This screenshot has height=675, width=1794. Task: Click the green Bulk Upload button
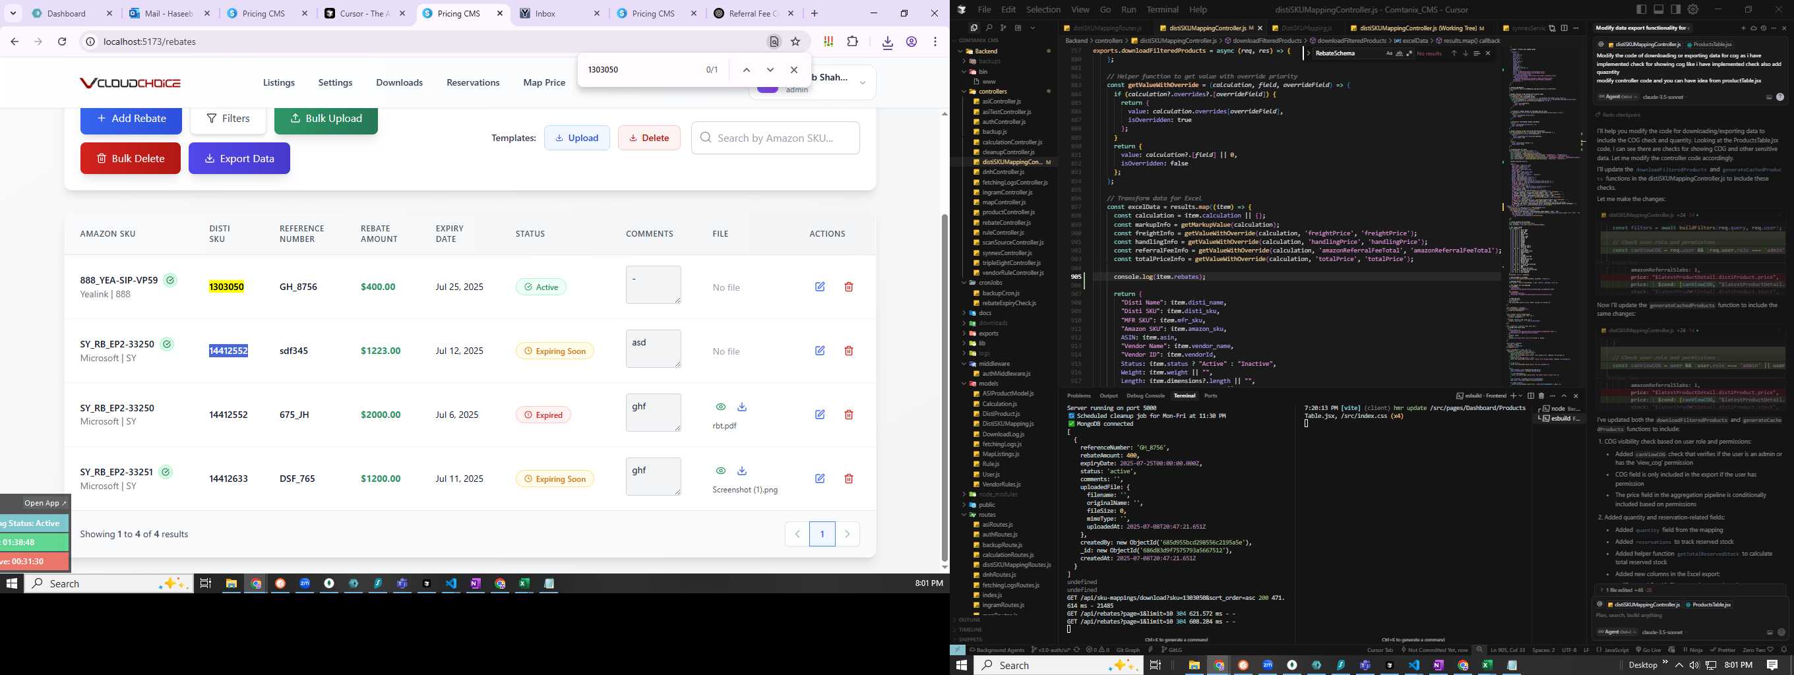click(x=326, y=118)
